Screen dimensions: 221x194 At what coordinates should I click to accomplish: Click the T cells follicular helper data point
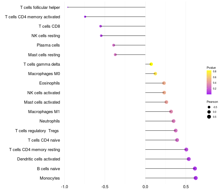(x=68, y=7)
